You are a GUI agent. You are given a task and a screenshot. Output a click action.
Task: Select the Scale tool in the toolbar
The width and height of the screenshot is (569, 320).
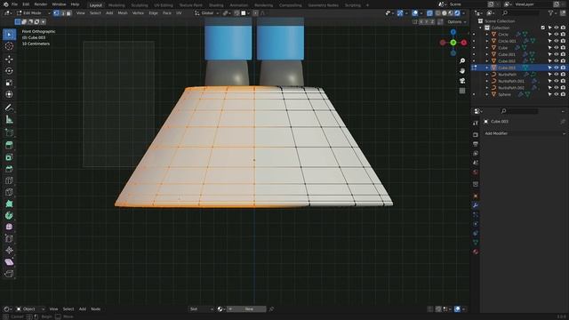(9, 83)
